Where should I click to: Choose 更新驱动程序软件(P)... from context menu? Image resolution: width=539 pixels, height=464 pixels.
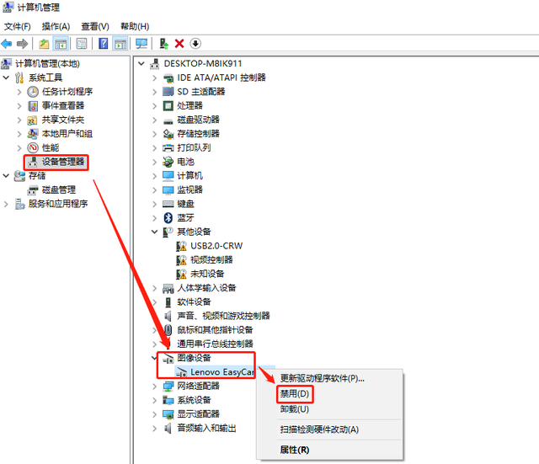point(322,378)
